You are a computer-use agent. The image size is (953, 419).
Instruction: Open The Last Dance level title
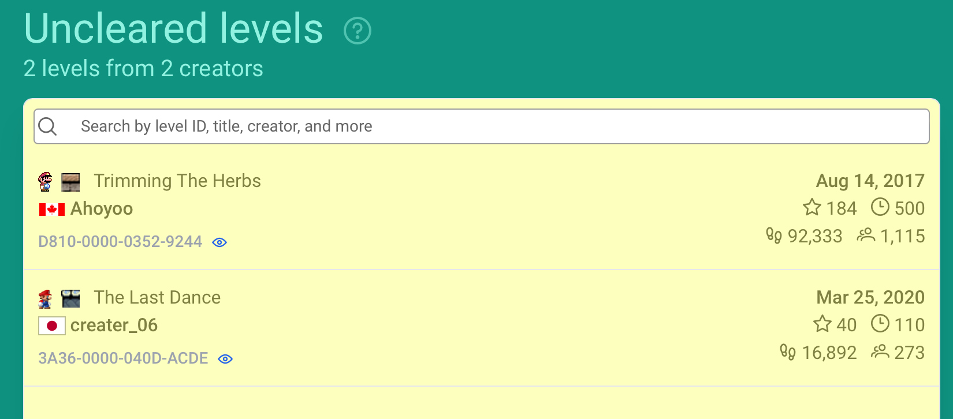click(x=157, y=298)
